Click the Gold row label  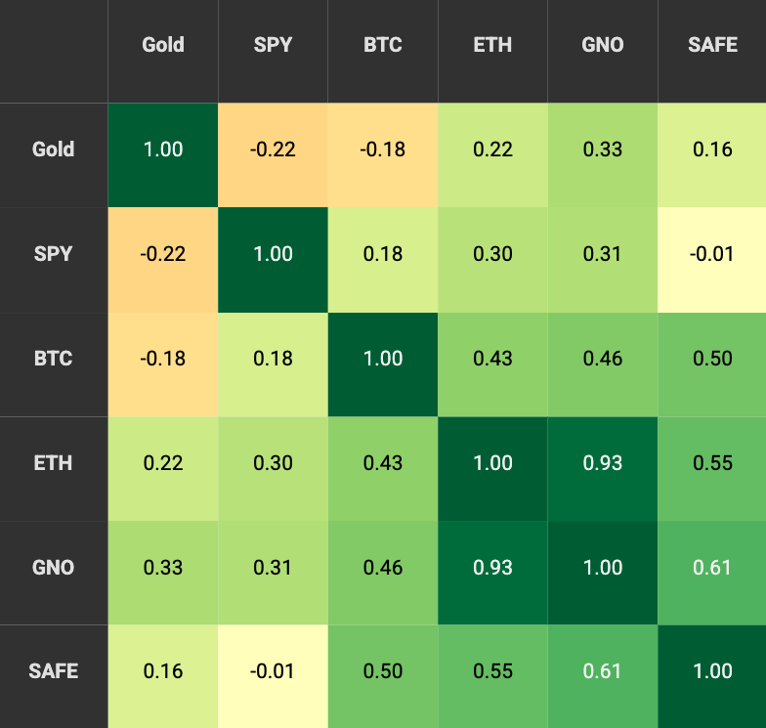click(54, 150)
